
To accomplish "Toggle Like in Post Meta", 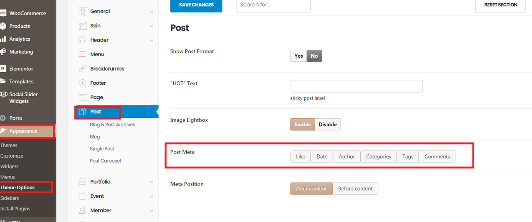I will click(300, 156).
